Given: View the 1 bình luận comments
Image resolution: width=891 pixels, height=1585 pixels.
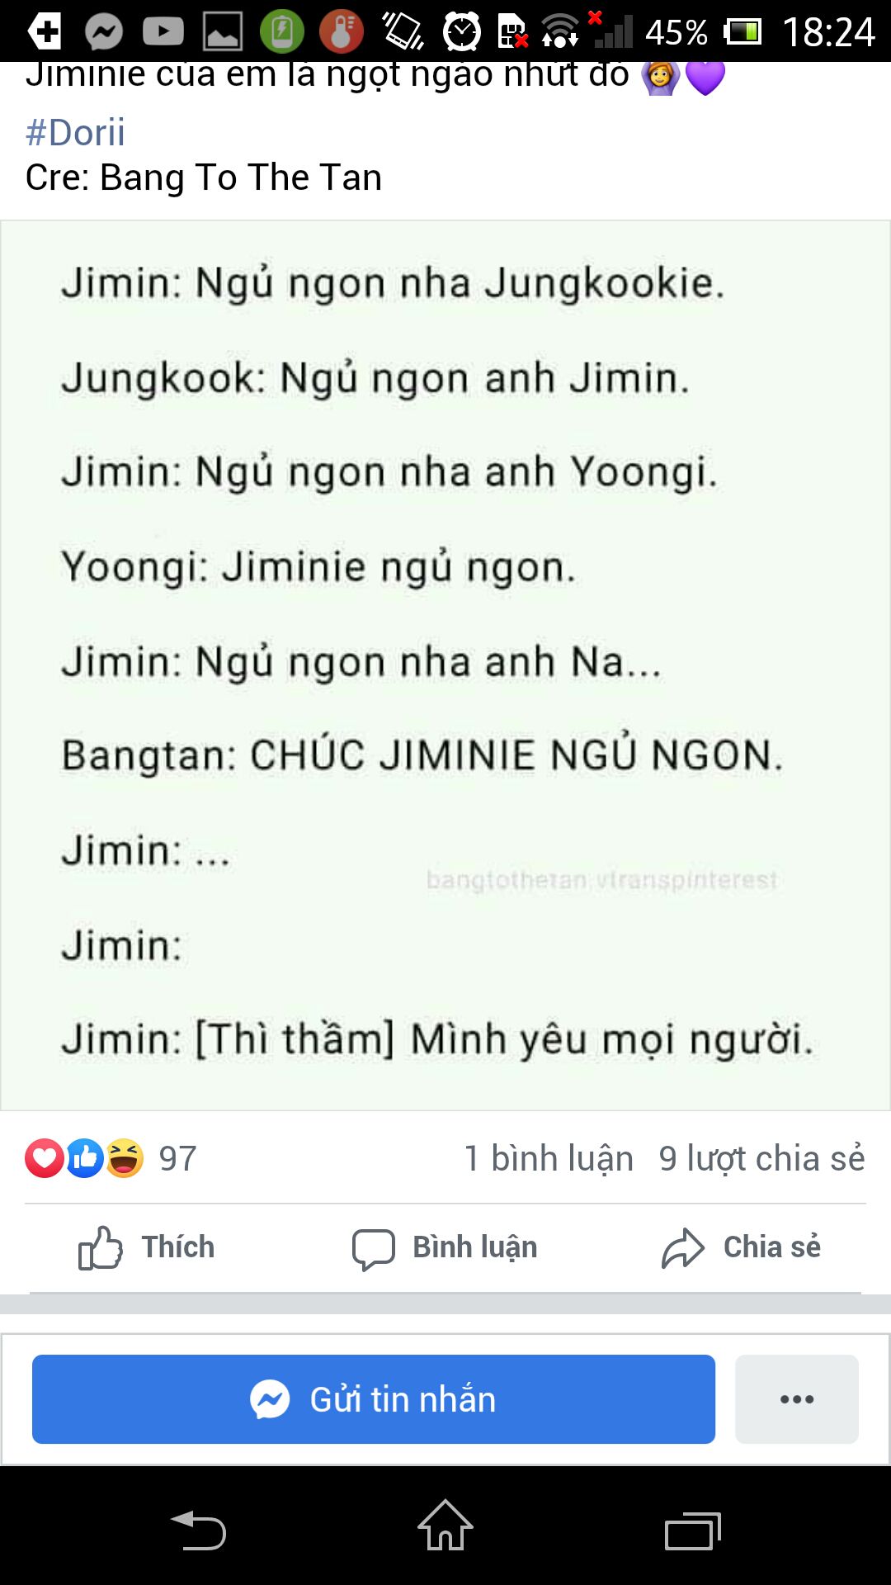Looking at the screenshot, I should (549, 1158).
